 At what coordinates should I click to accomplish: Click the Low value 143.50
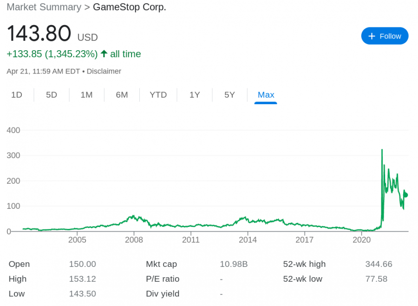pos(82,294)
